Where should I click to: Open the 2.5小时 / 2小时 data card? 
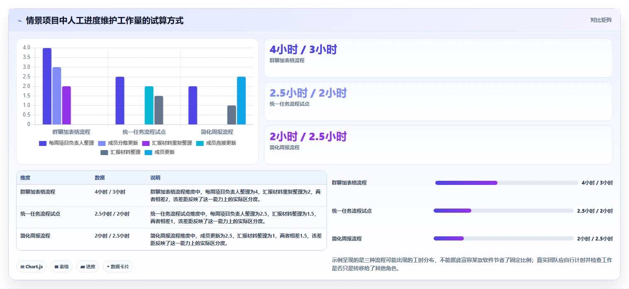(438, 102)
